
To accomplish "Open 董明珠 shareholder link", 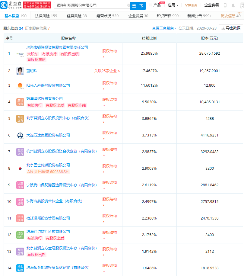I will tap(32, 71).
